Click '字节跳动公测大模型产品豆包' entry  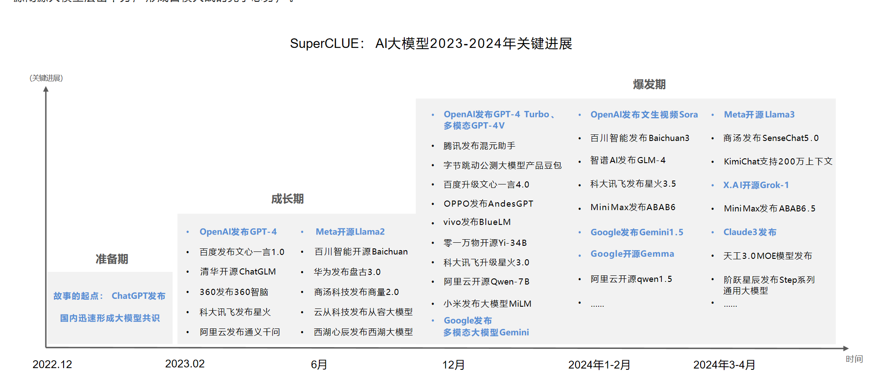[503, 165]
